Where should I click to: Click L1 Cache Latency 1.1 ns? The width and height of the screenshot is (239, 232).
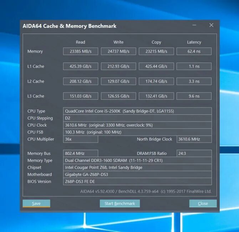click(194, 66)
